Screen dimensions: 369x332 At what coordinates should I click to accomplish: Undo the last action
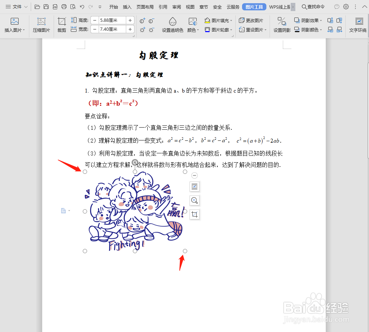(x=82, y=7)
